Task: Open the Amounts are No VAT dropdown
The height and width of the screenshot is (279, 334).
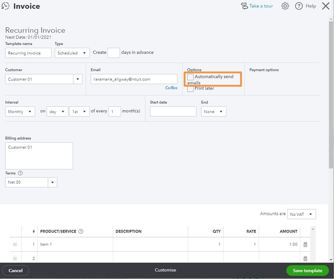Action: pyautogui.click(x=301, y=214)
